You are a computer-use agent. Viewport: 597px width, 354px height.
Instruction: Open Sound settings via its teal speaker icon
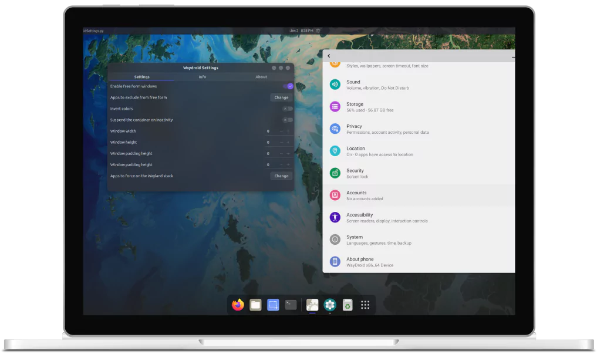pyautogui.click(x=335, y=85)
